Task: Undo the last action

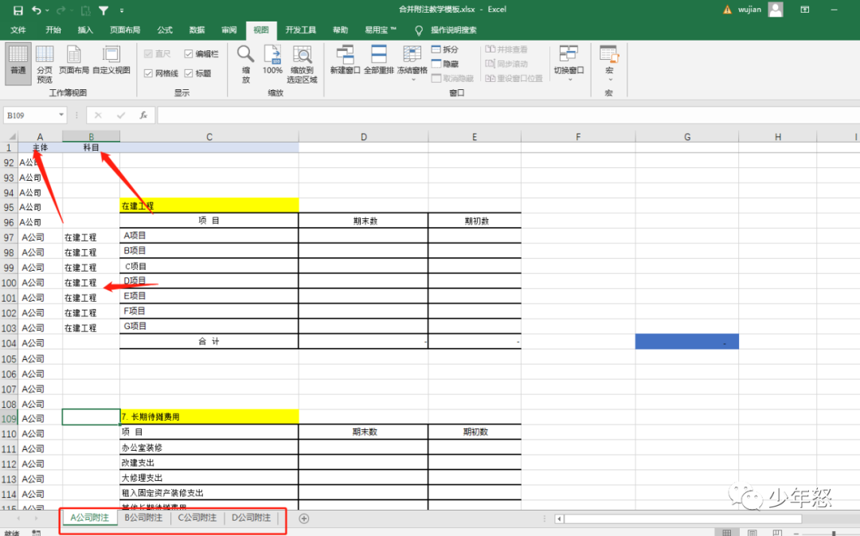Action: tap(36, 10)
